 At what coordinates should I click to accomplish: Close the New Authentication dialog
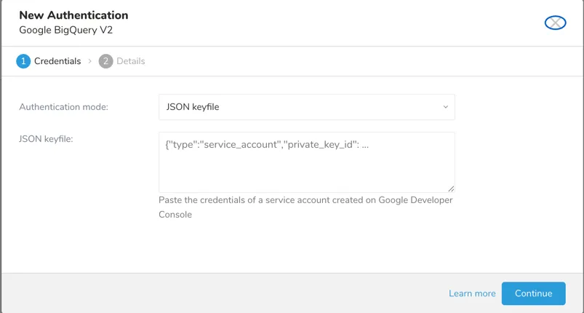point(555,23)
